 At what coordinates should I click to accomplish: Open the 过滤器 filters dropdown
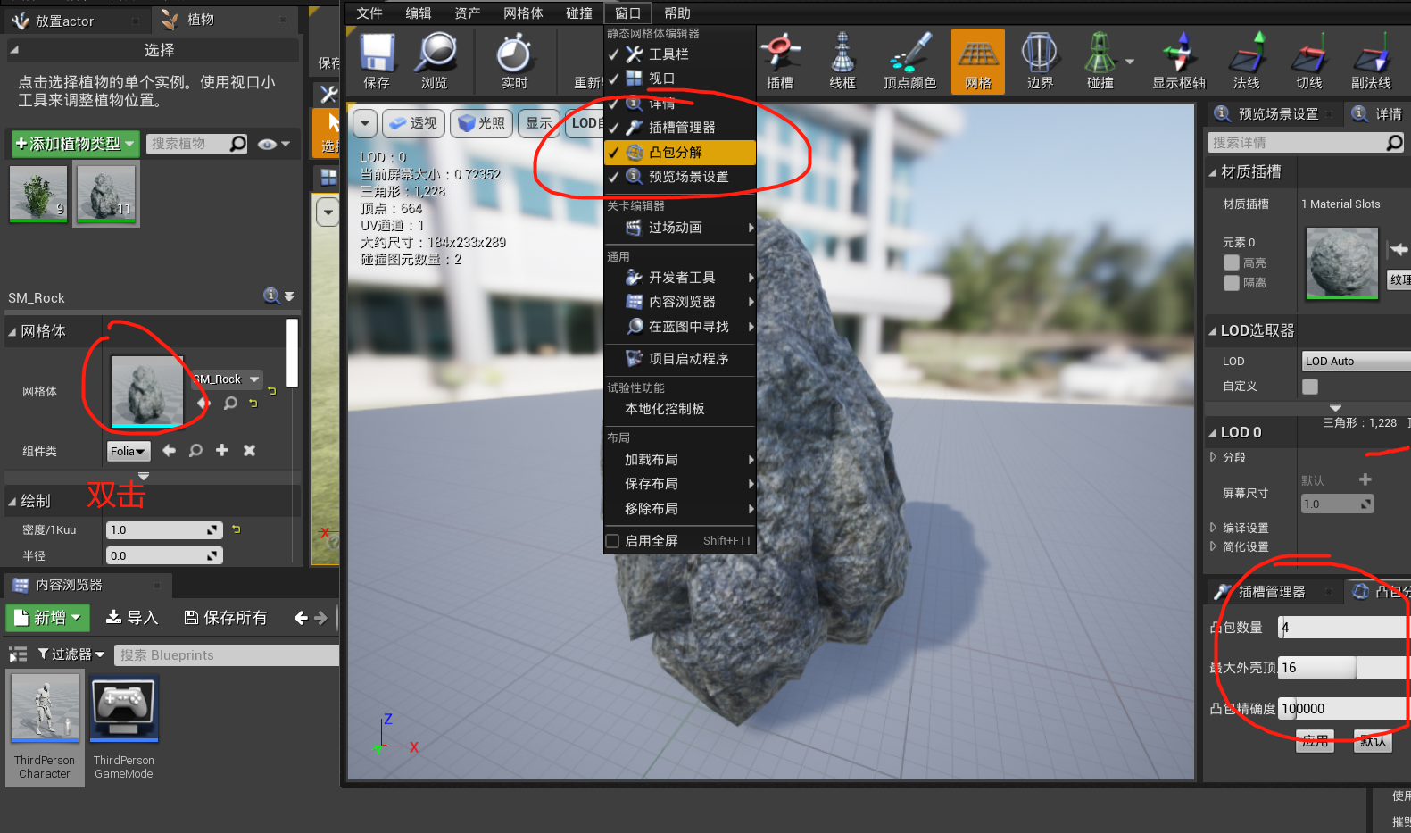71,654
